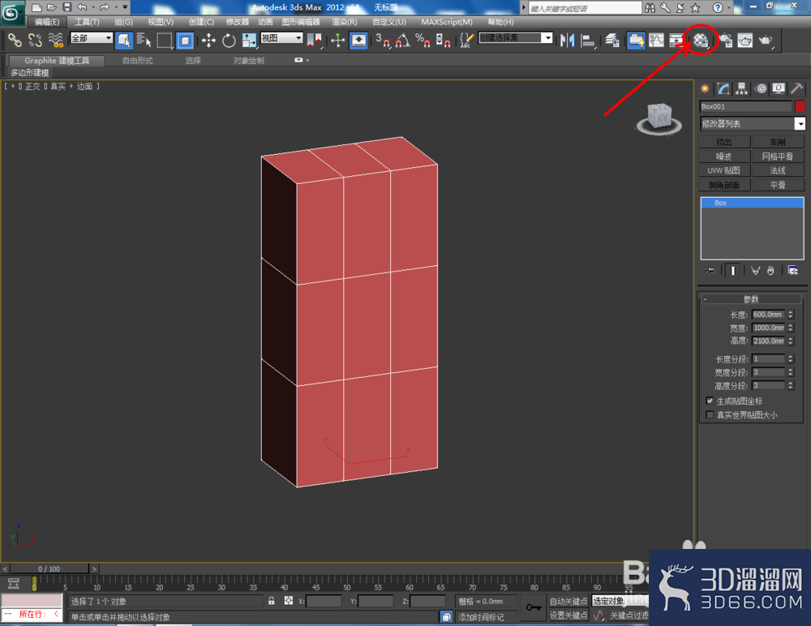Open Curve Editor
Image resolution: width=811 pixels, height=626 pixels.
(x=656, y=41)
